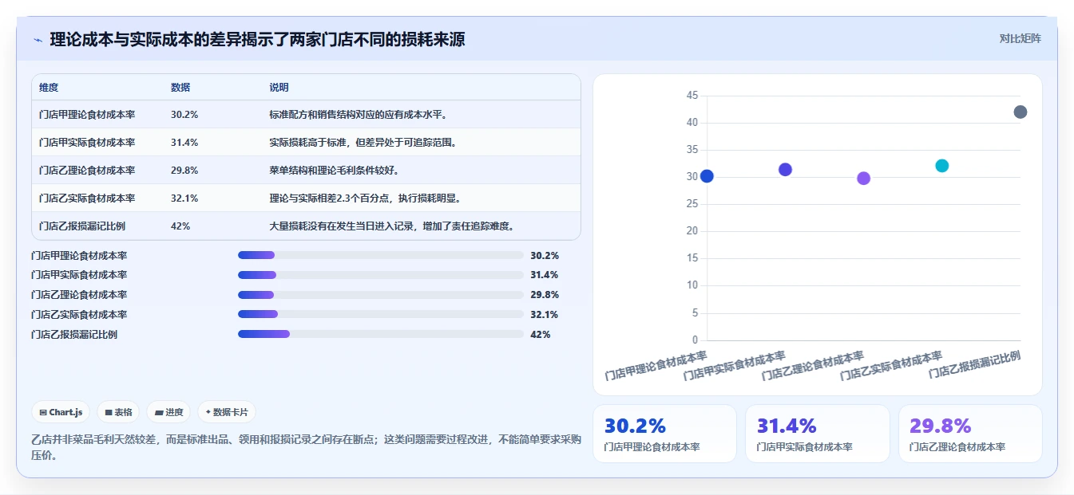Click table row name 门店乙报损漏记比例

[x=82, y=226]
